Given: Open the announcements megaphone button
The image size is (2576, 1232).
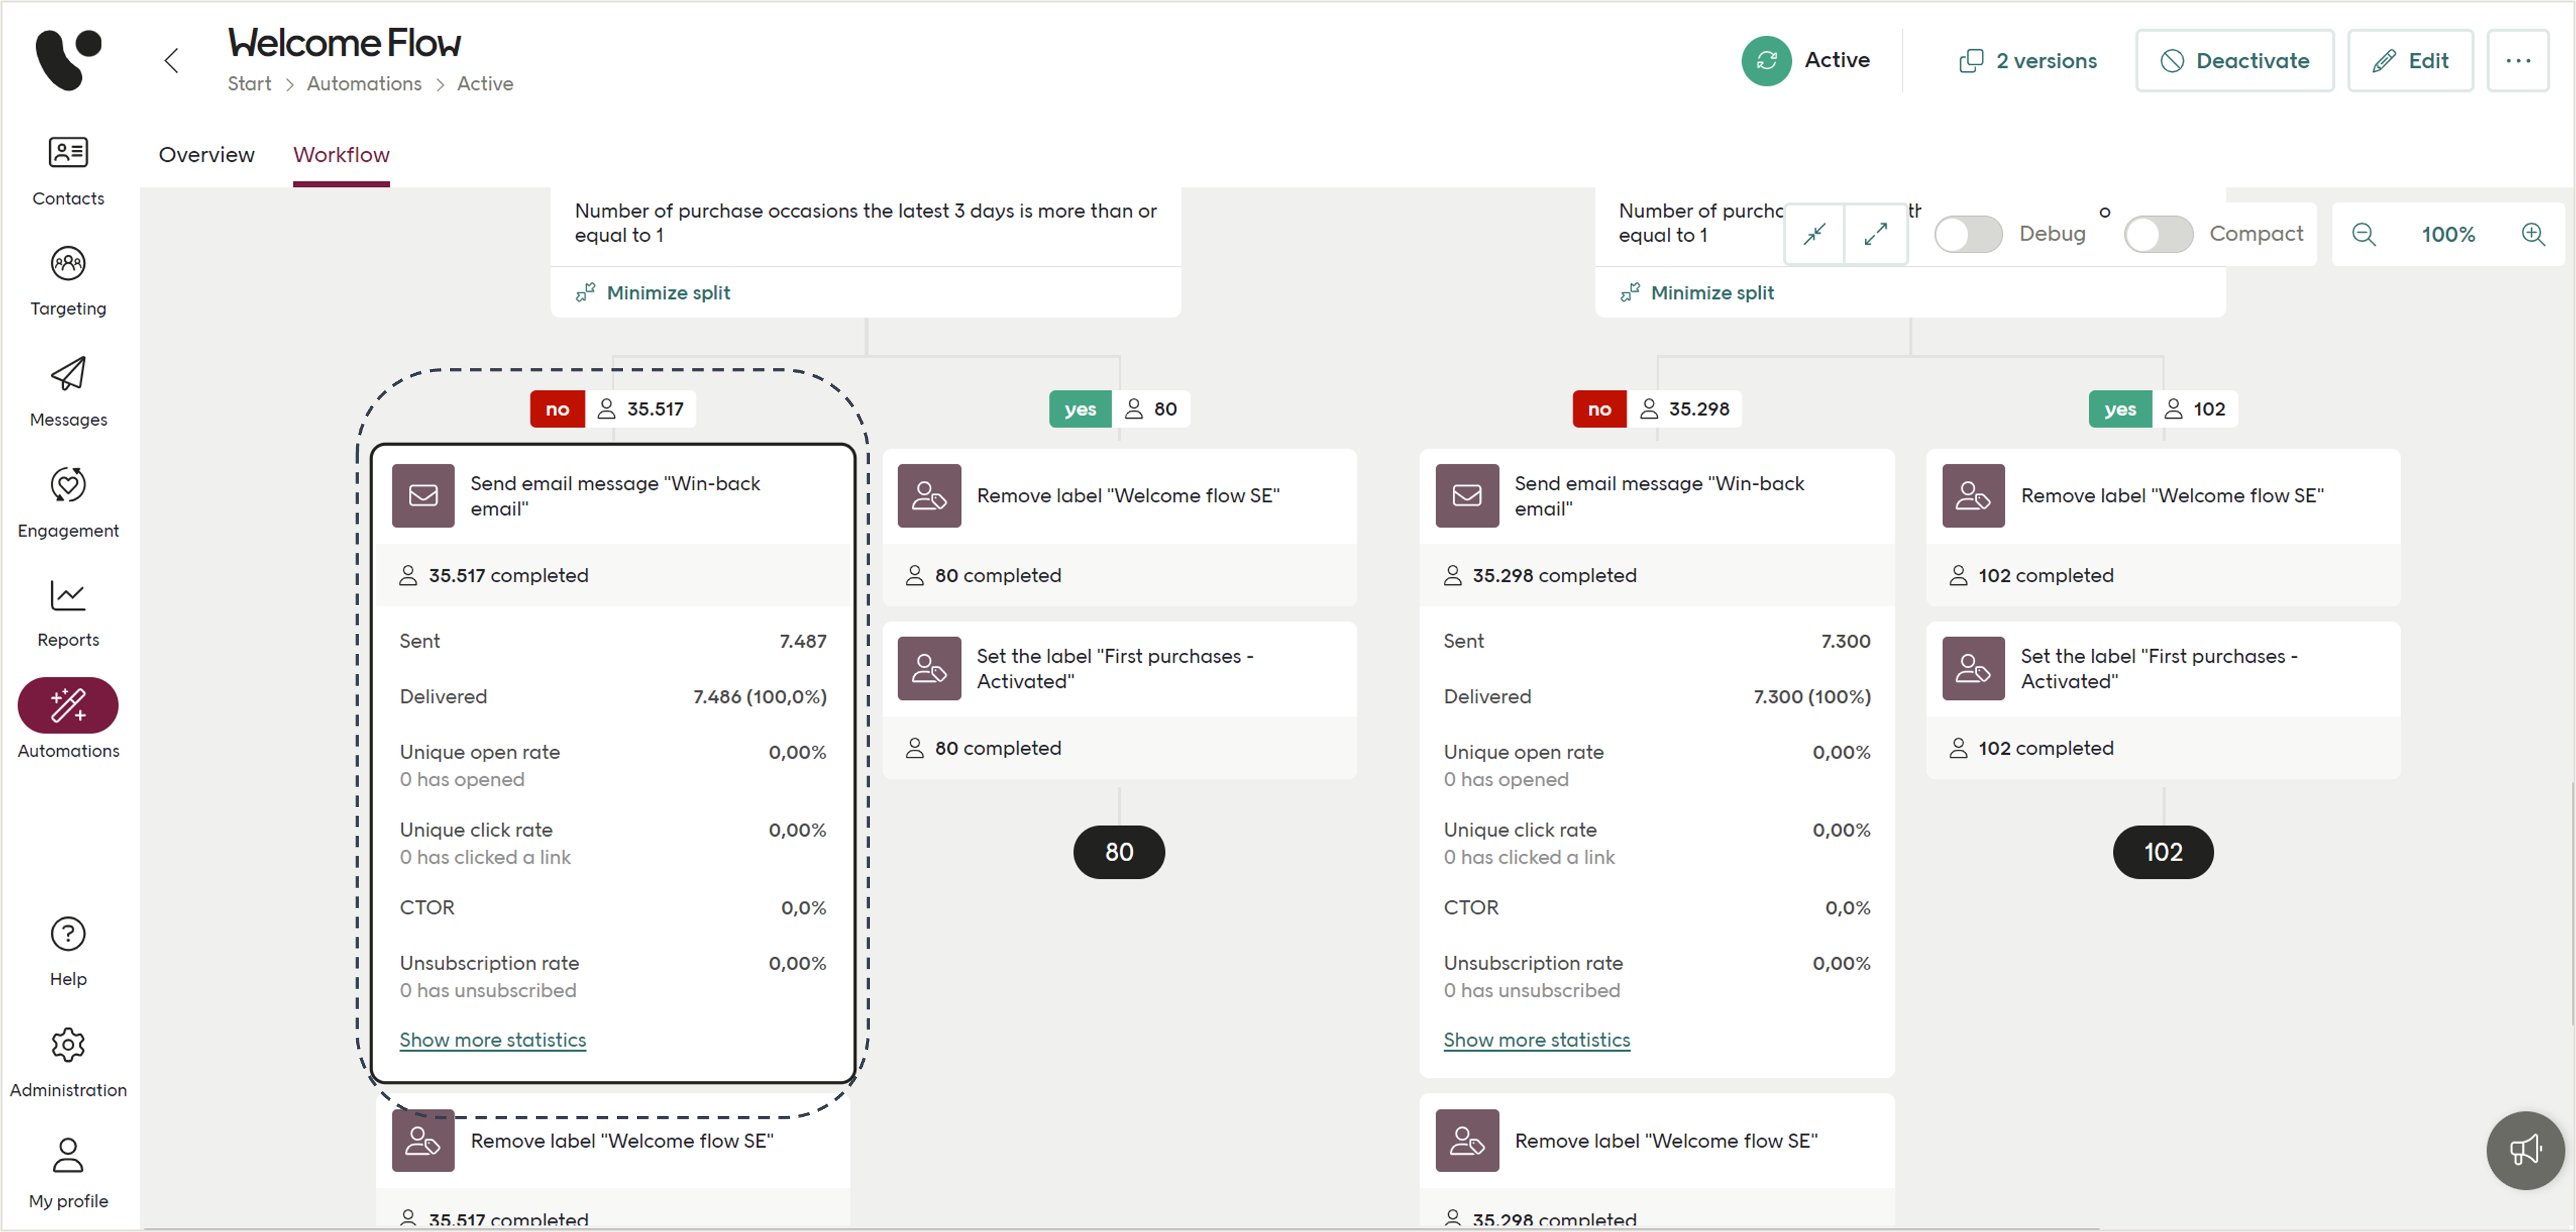Looking at the screenshot, I should [x=2525, y=1150].
